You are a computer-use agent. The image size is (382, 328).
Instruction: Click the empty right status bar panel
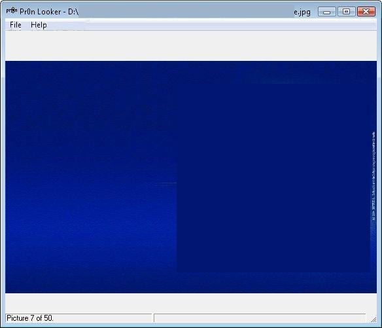(x=260, y=318)
